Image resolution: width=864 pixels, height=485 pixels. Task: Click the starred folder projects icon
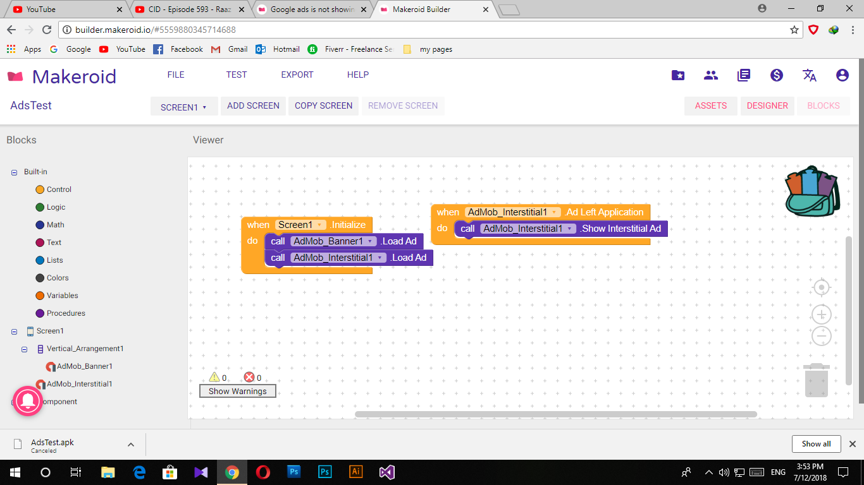(677, 75)
